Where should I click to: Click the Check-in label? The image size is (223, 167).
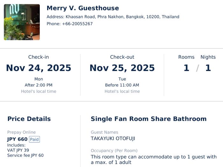(x=39, y=57)
